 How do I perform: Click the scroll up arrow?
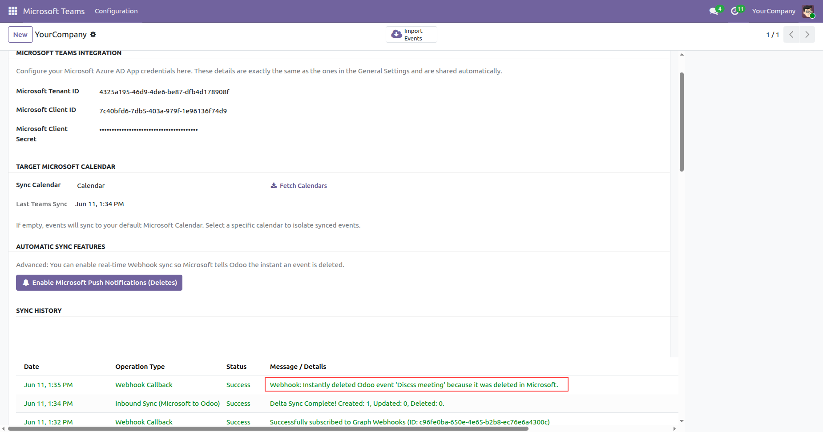click(x=682, y=55)
